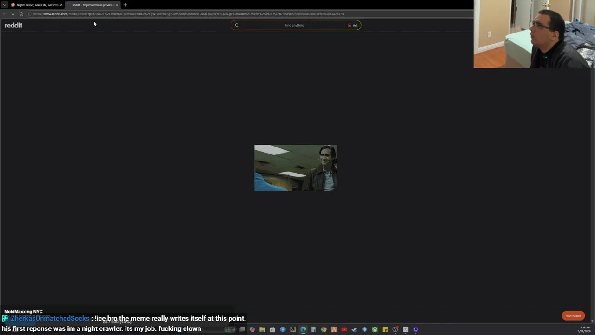
Task: Open File Explorer from taskbar
Action: 262,329
